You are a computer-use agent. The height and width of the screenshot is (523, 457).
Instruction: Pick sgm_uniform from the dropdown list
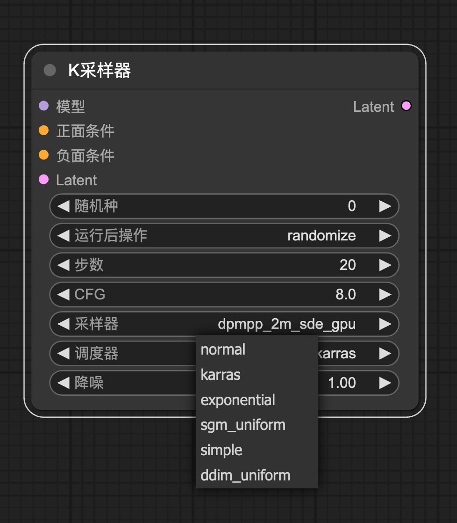[x=243, y=425]
